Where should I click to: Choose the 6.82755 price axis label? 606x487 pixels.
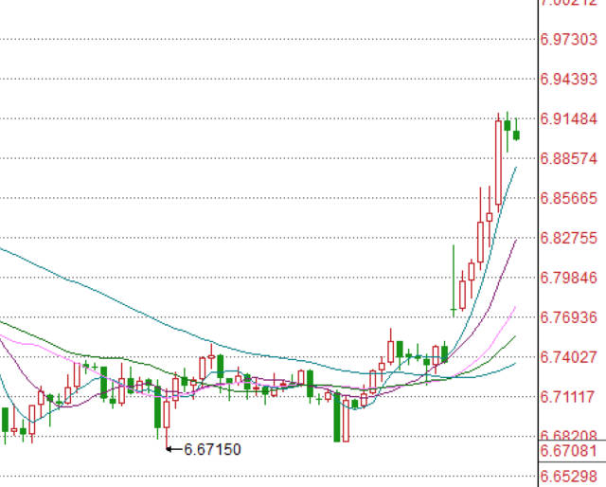(x=568, y=238)
